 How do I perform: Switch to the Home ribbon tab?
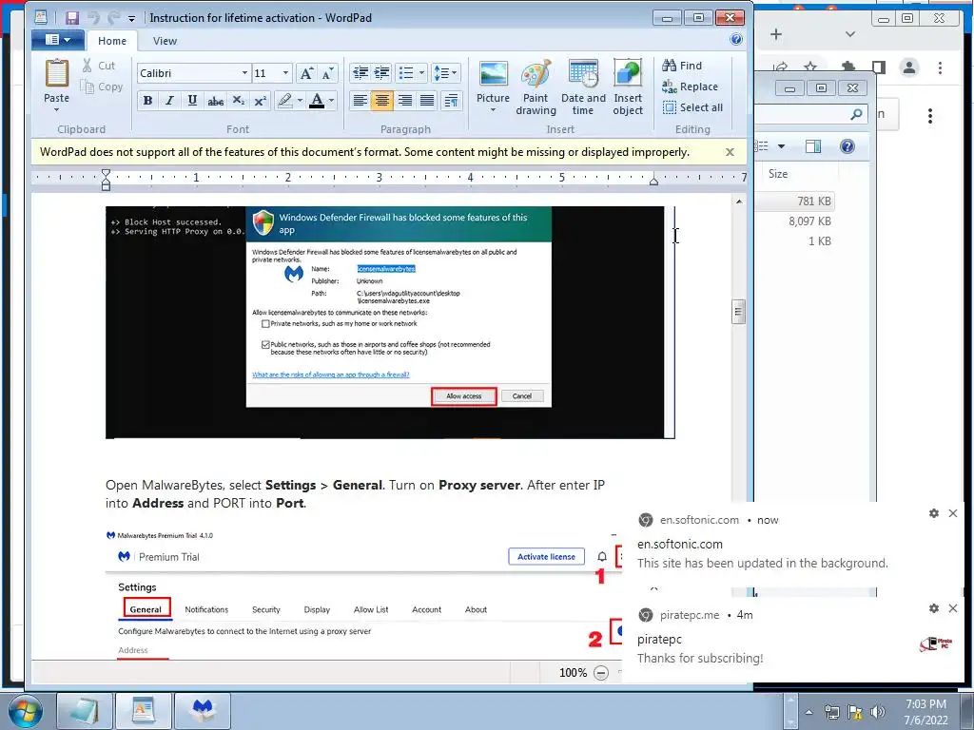(x=112, y=41)
